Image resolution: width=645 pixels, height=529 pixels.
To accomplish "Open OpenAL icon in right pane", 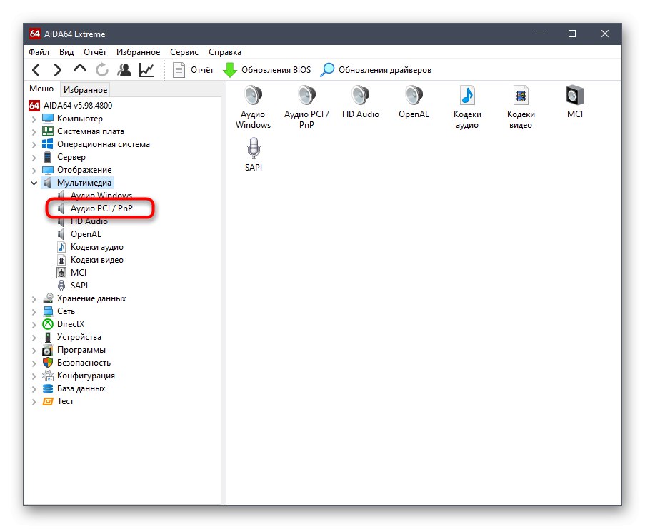I will click(414, 102).
